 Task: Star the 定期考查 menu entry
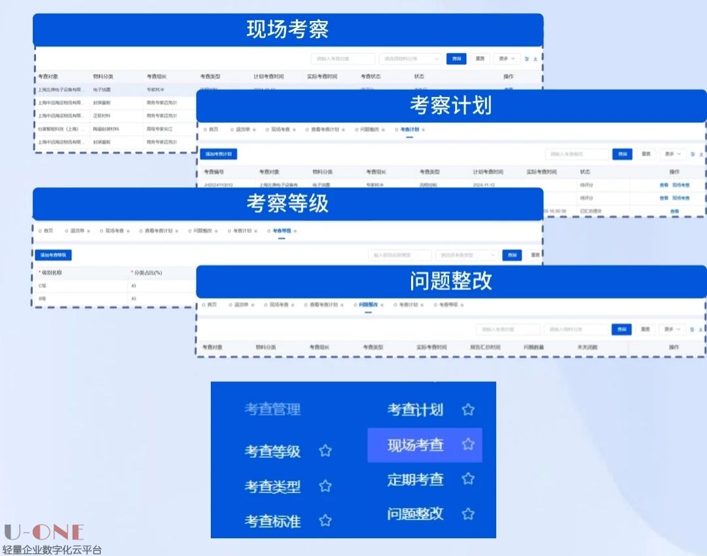(x=468, y=479)
